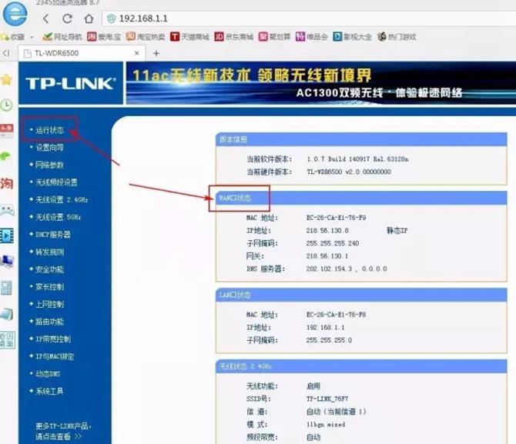This screenshot has width=516, height=444.
Task: Open the gamepad sidebar icon
Action: [x=7, y=210]
